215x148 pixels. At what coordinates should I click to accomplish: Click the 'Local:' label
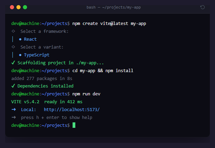(x=28, y=109)
